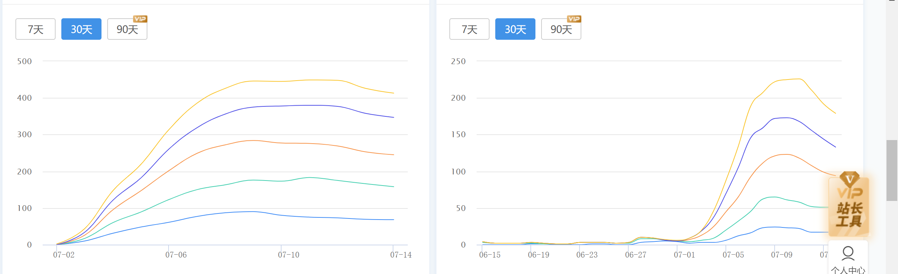
Task: Click the VIP badge on the left 90天 button
Action: coord(140,19)
